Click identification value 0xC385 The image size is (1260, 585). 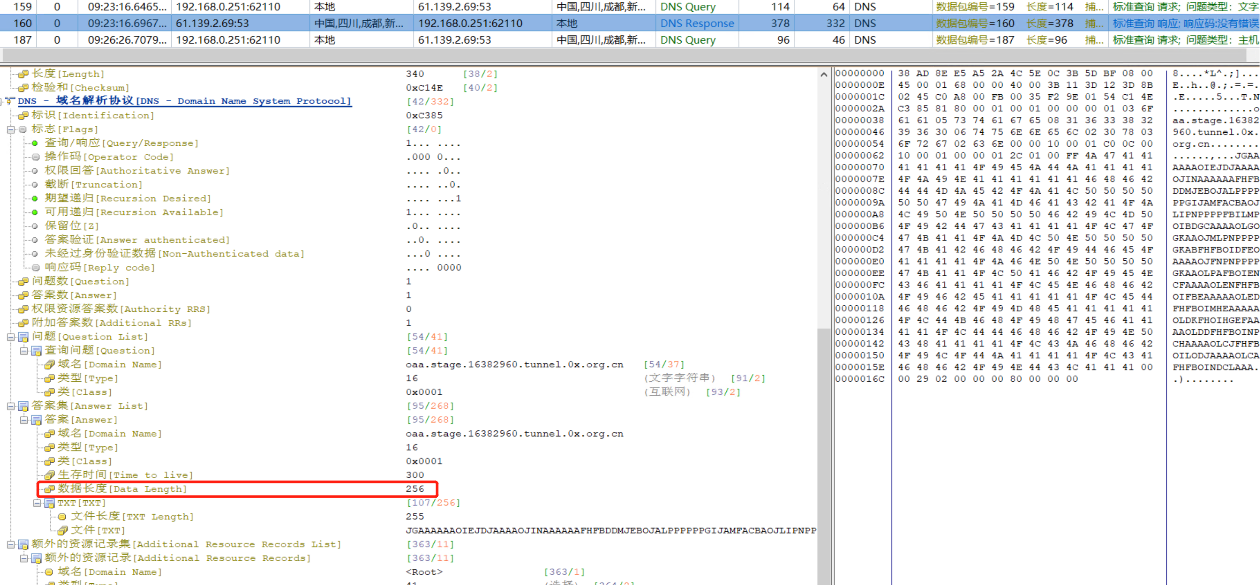coord(424,116)
